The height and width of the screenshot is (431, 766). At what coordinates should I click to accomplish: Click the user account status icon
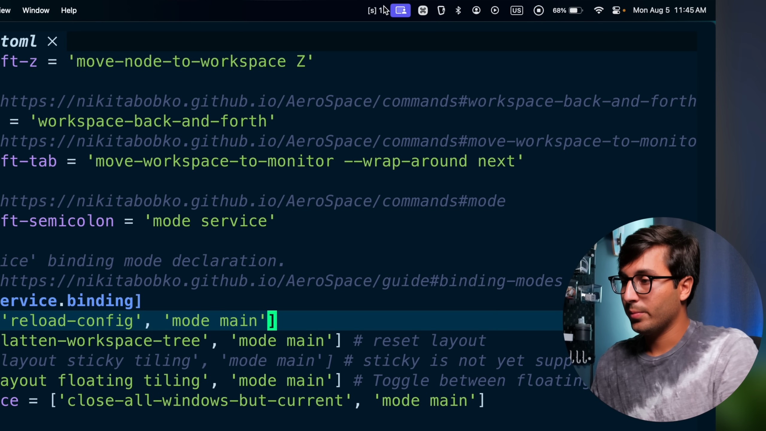[476, 10]
